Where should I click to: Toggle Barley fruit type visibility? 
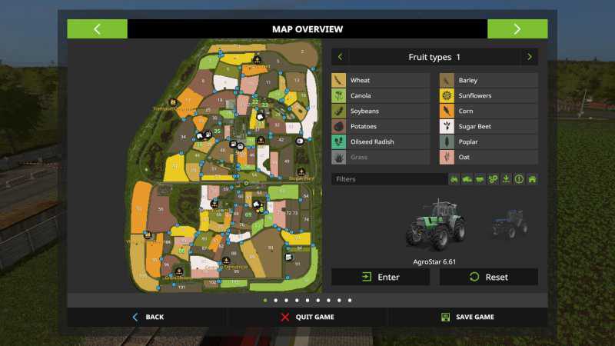pyautogui.click(x=489, y=80)
